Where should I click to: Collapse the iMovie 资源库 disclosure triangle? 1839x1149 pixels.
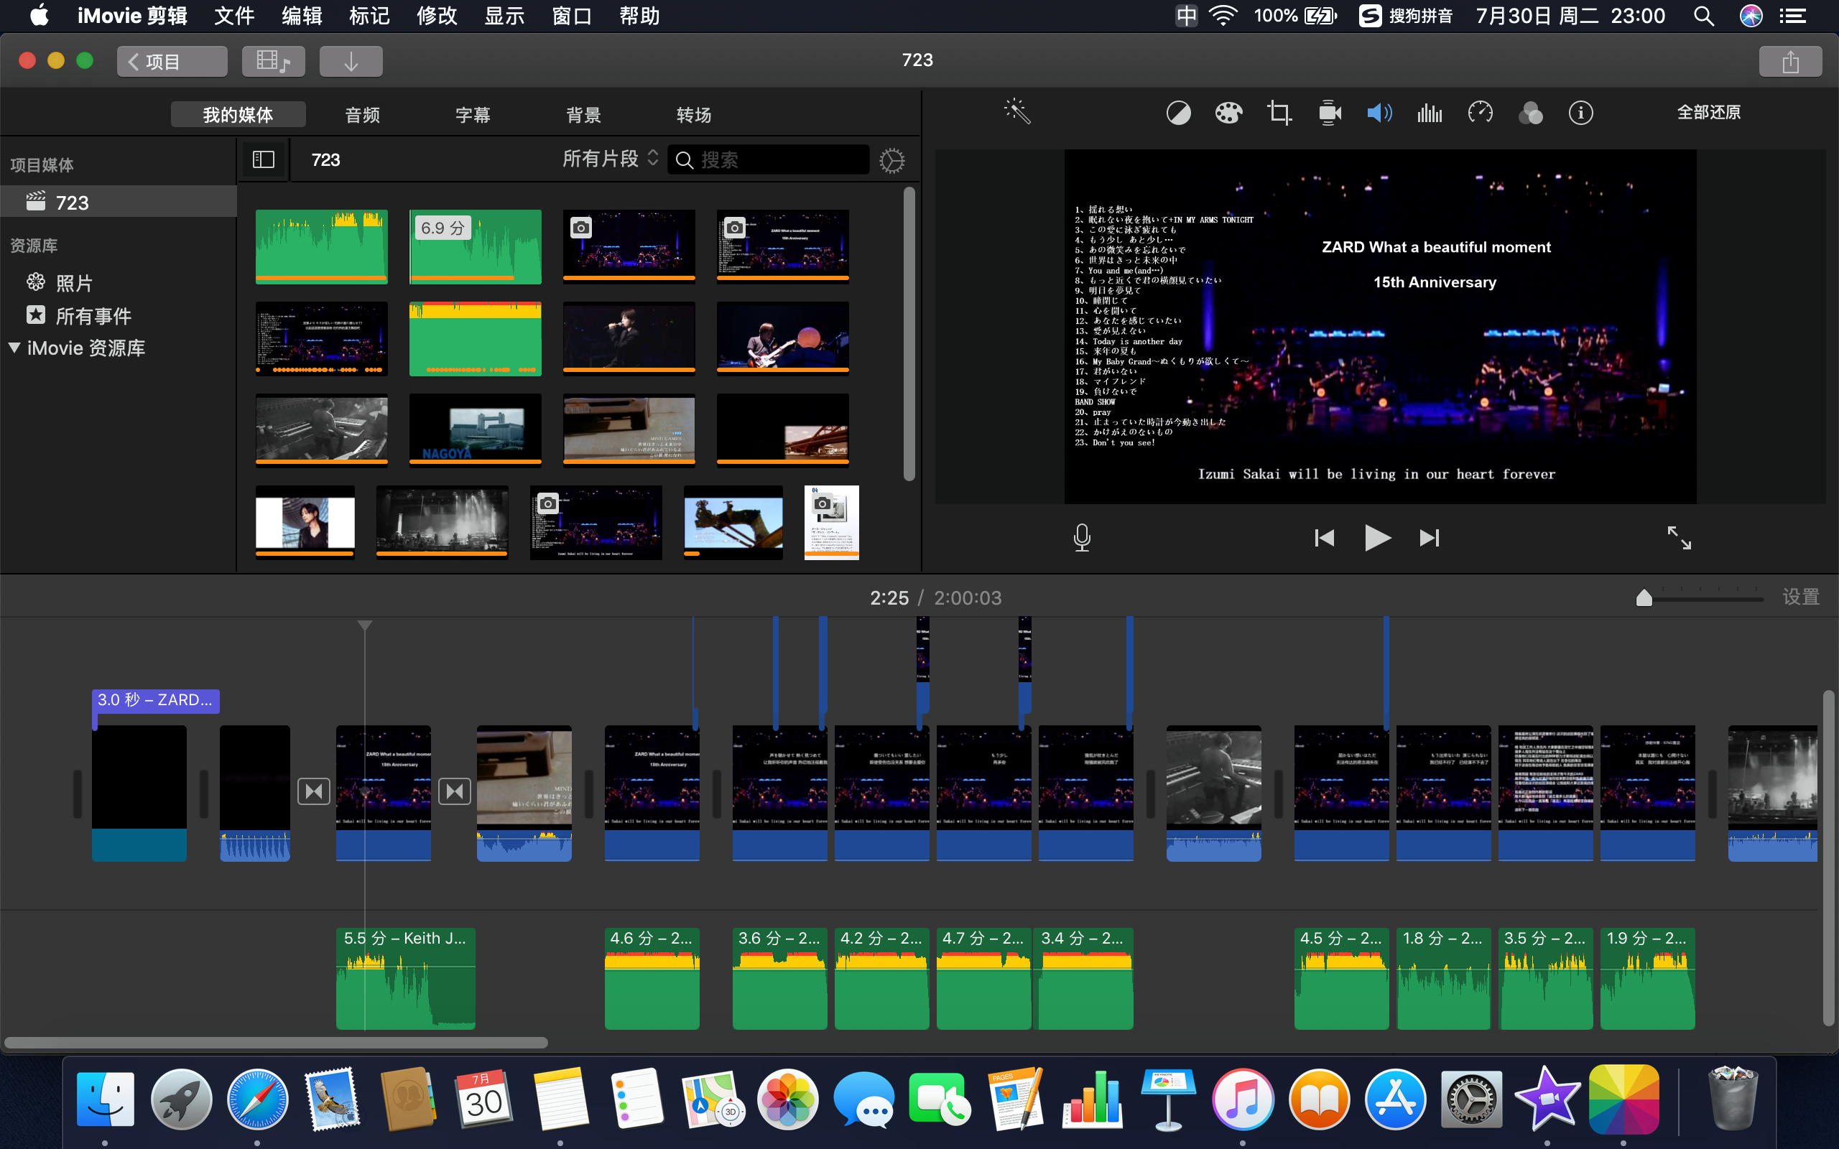[14, 348]
